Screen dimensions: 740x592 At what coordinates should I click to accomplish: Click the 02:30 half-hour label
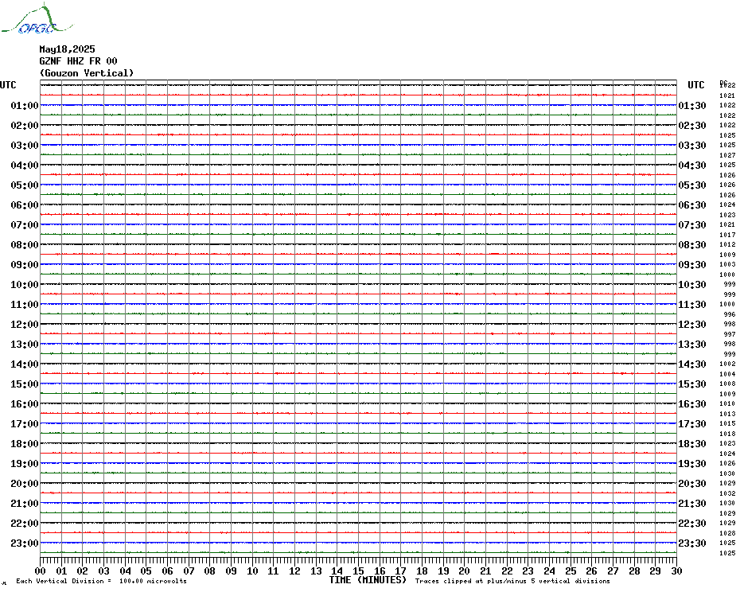click(x=692, y=125)
